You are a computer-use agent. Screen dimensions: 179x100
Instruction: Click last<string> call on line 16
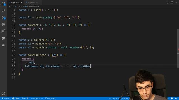pos(44,17)
